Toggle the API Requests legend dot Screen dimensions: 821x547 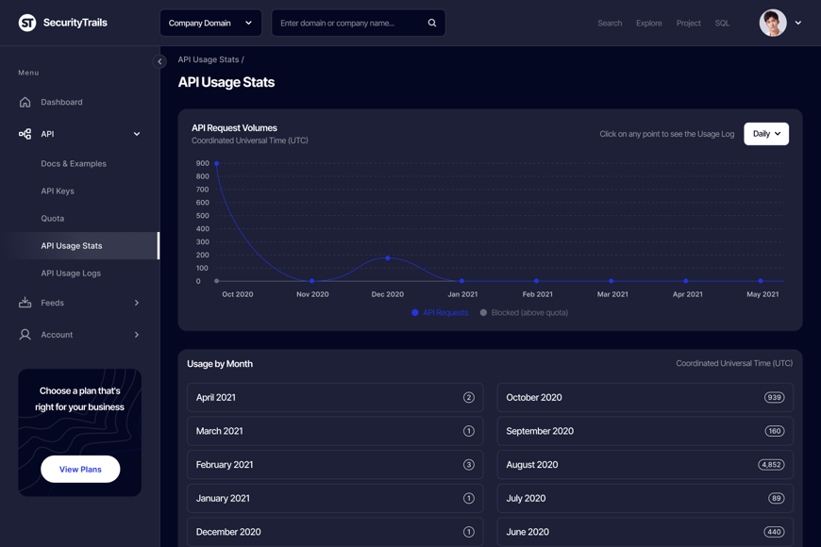(414, 312)
